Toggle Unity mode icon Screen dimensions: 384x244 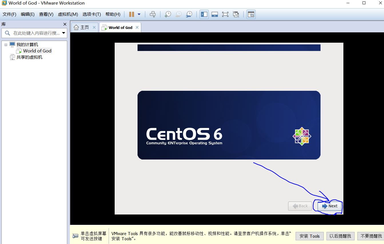coord(236,14)
